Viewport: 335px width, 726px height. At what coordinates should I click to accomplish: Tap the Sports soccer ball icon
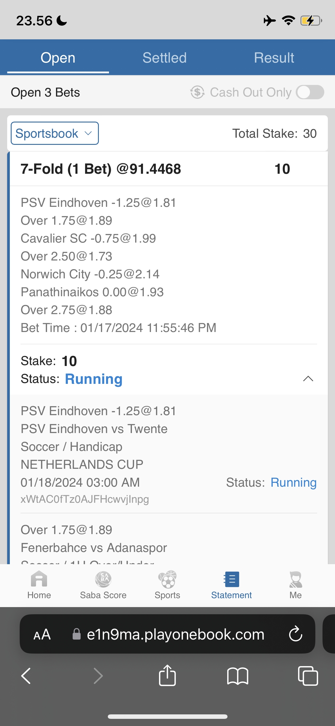pos(167,579)
